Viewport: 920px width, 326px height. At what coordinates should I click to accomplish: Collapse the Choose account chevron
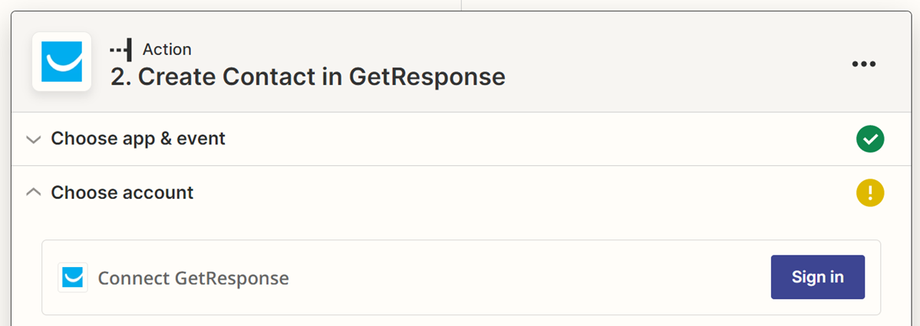[33, 193]
